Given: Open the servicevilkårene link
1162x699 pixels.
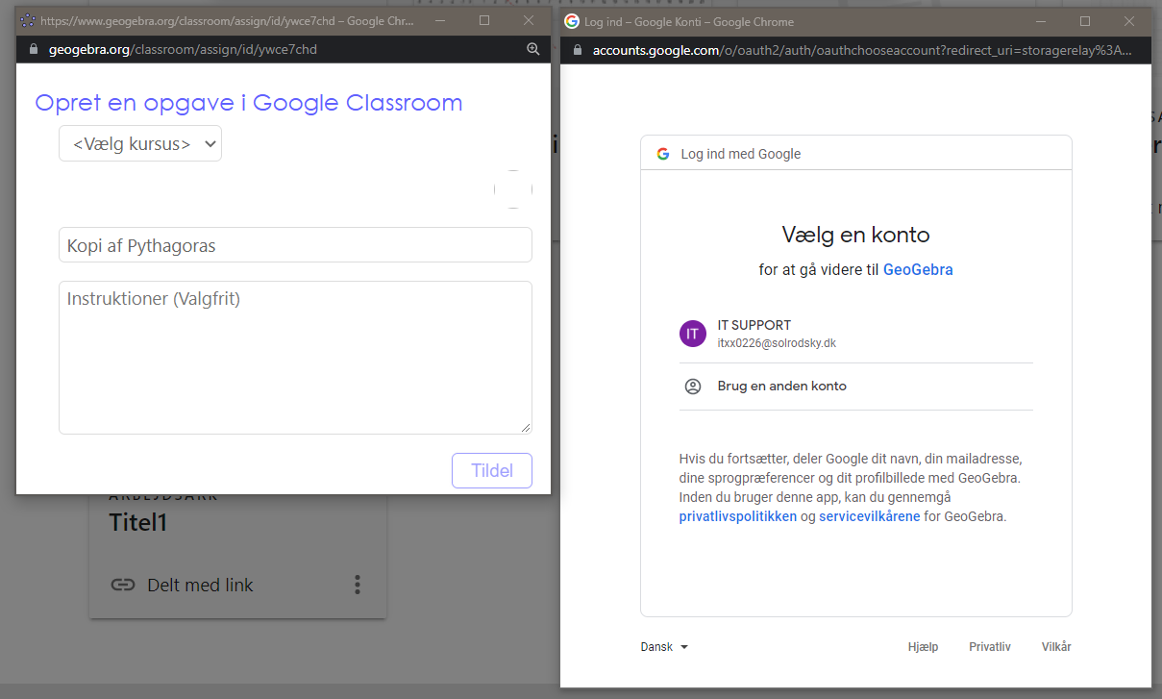Looking at the screenshot, I should pos(869,516).
